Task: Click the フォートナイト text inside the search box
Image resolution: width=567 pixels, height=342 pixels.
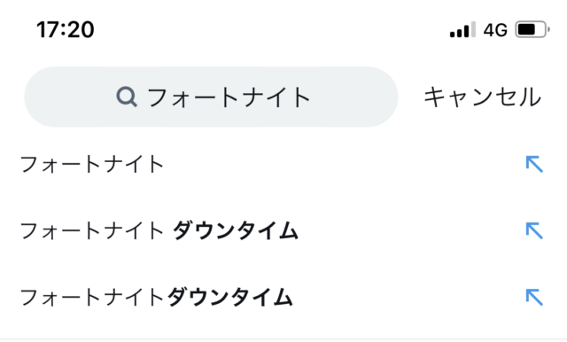Action: (x=229, y=97)
